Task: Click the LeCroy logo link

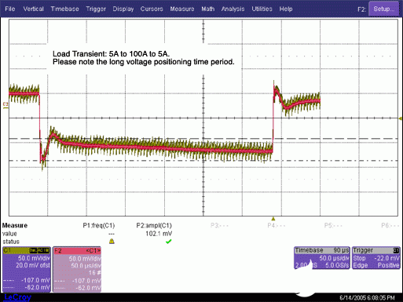Action: tap(18, 297)
